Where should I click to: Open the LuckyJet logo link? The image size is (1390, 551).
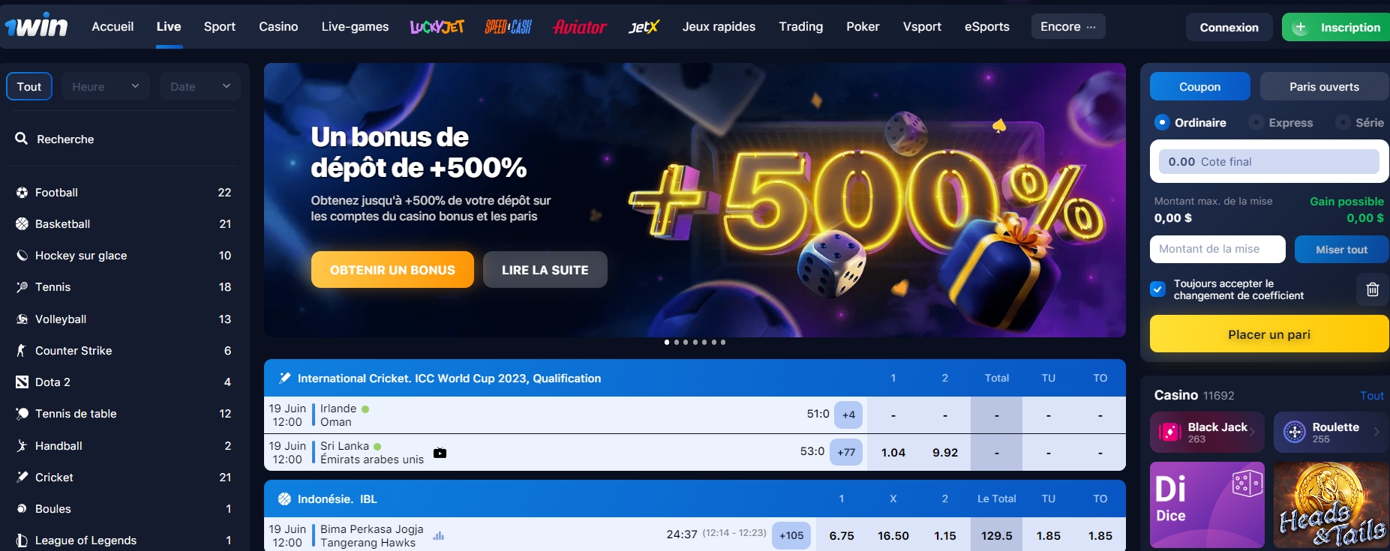(x=437, y=27)
